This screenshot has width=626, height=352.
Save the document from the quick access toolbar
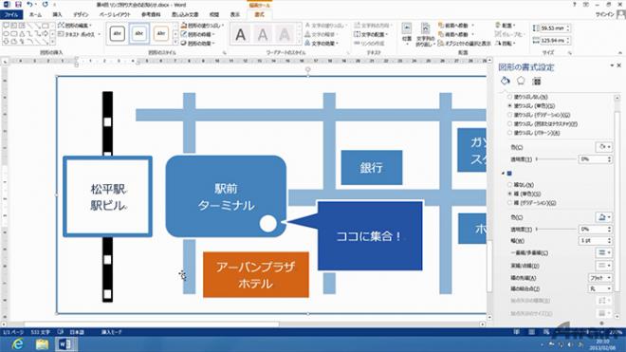[18, 5]
